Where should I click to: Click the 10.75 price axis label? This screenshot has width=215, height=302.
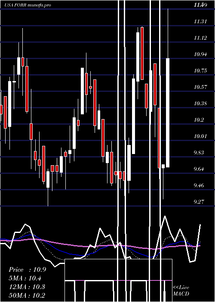coord(200,70)
